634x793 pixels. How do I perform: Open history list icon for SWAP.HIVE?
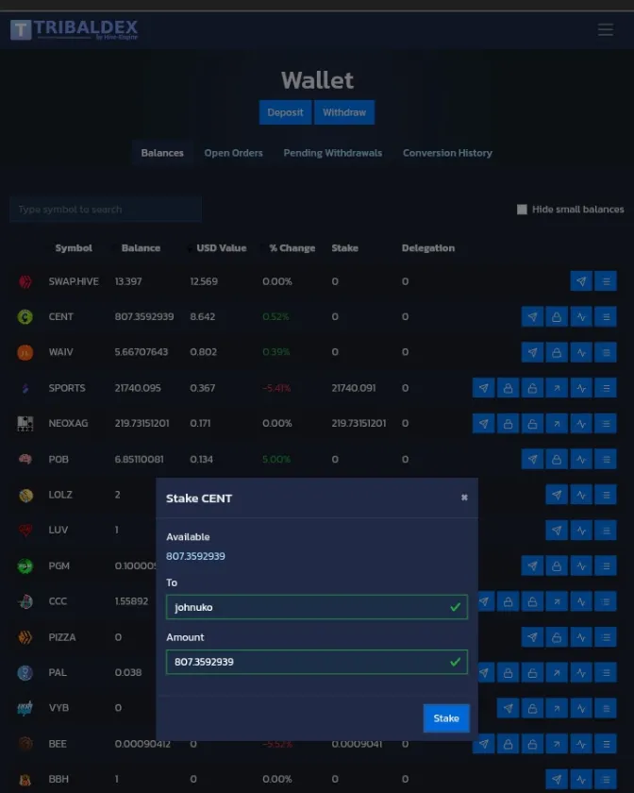point(606,281)
